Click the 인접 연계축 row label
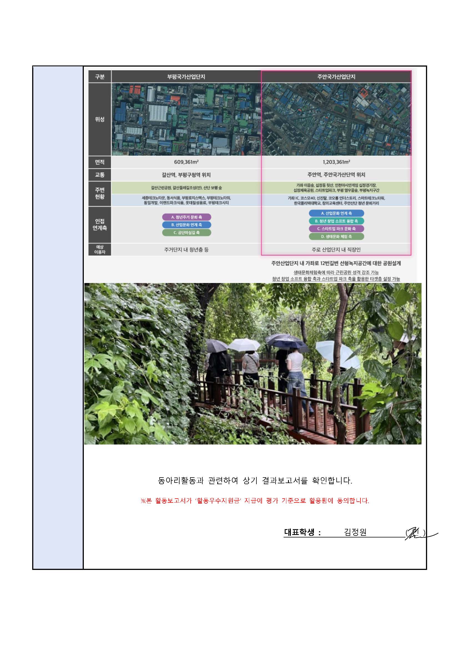This screenshot has height=649, width=459. (x=100, y=224)
